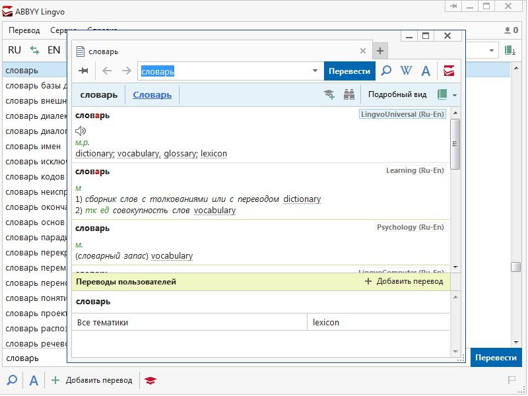The height and width of the screenshot is (396, 528).
Task: Expand the card search history dropdown
Action: click(x=315, y=71)
